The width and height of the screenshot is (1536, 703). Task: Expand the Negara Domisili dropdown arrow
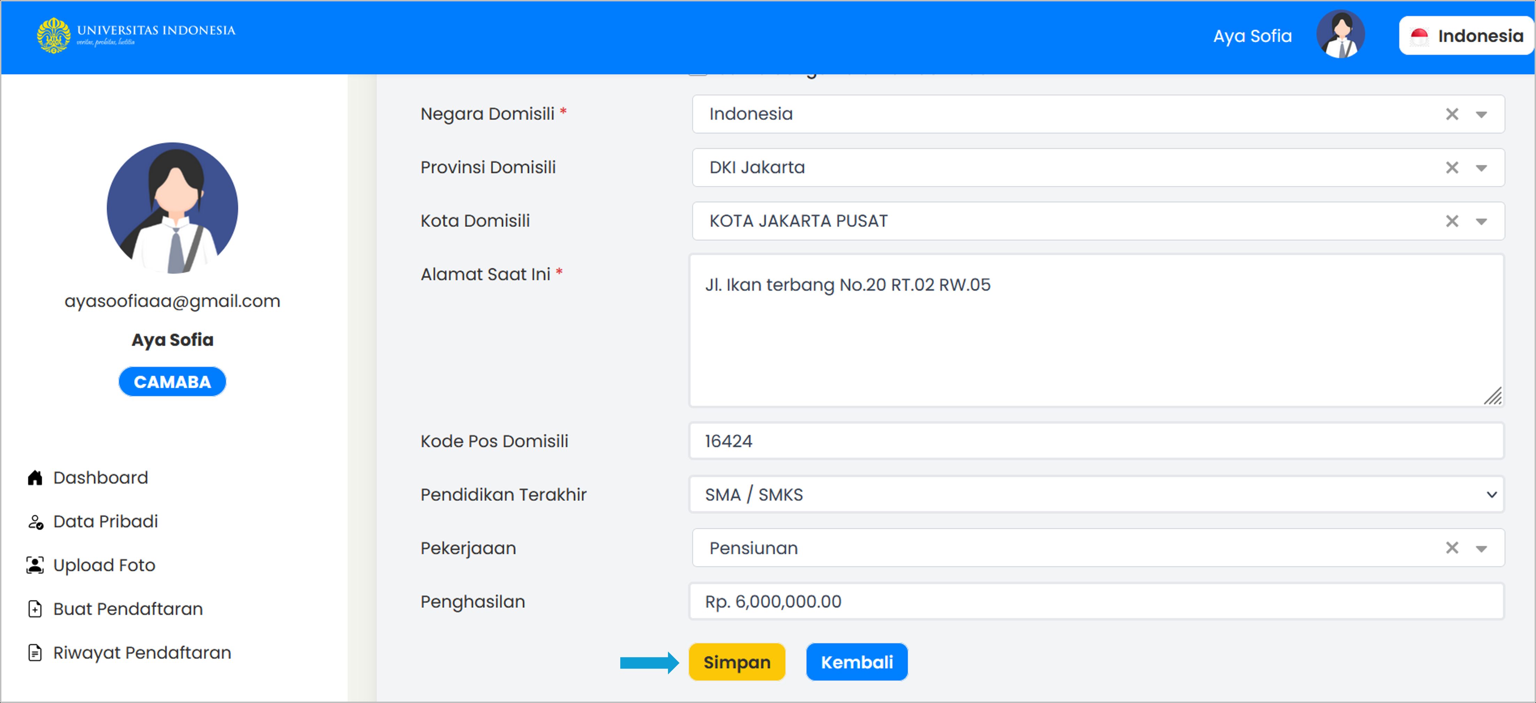point(1481,115)
